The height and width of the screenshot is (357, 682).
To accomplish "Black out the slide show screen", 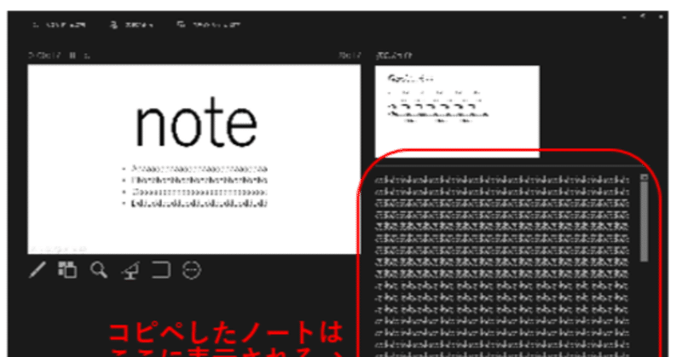I will pyautogui.click(x=130, y=270).
